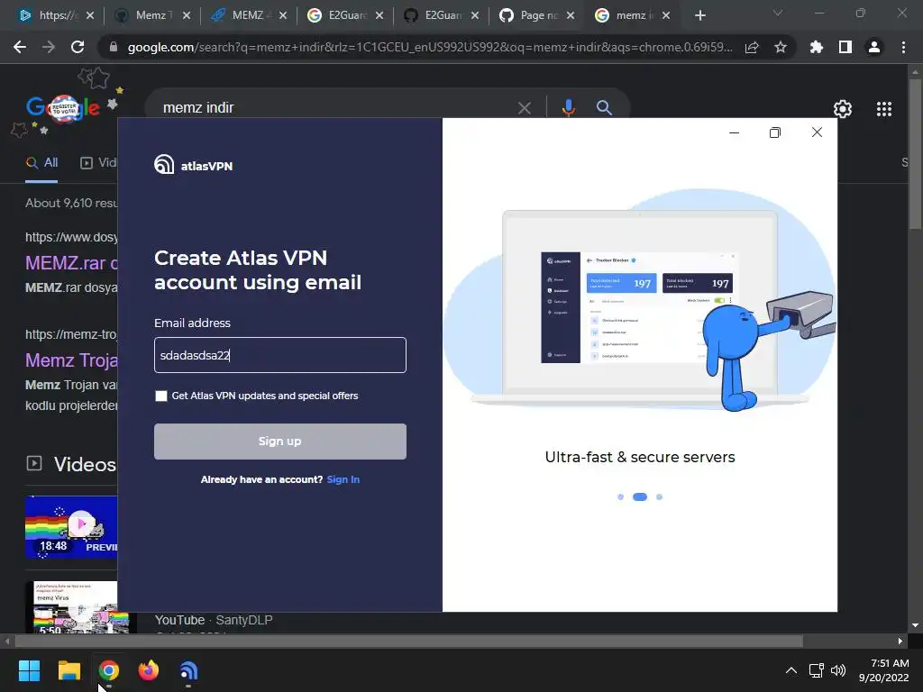Screen dimensions: 923x692
Task: Select the Videos results tab
Action: pos(98,162)
